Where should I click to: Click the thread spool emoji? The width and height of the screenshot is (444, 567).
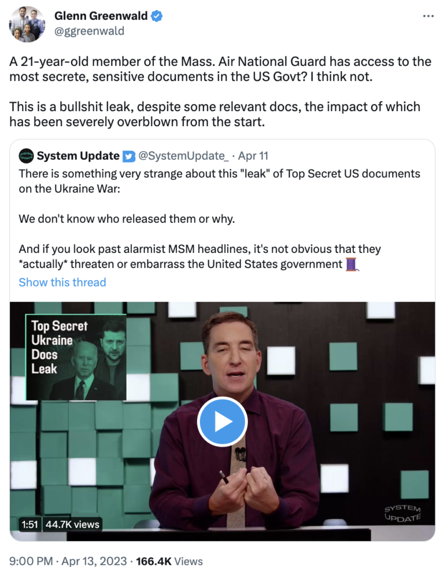pyautogui.click(x=352, y=264)
